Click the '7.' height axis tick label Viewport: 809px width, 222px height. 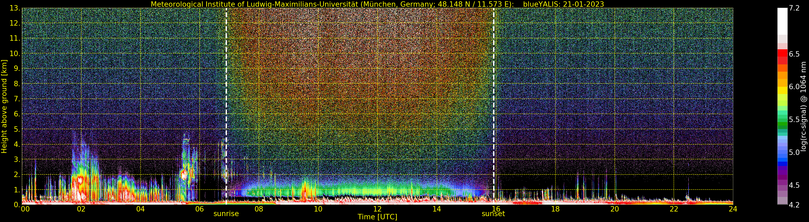pos(17,99)
